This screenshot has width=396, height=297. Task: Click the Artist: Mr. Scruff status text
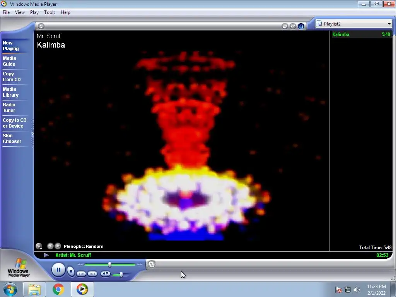tap(73, 255)
